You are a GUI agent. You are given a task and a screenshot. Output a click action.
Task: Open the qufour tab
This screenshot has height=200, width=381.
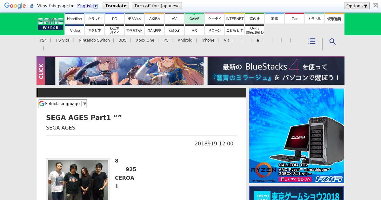tap(174, 30)
